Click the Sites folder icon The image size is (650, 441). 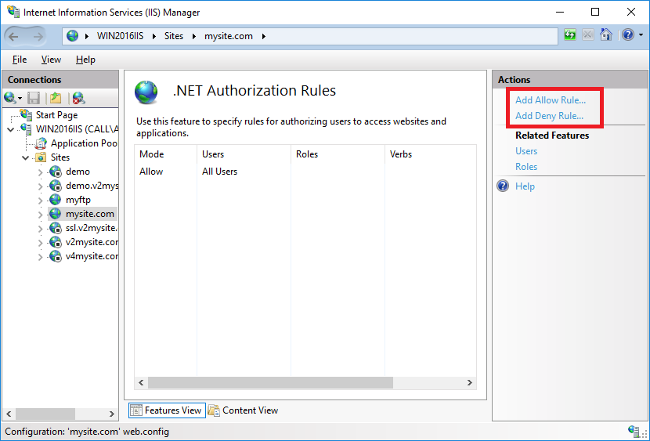coord(41,157)
